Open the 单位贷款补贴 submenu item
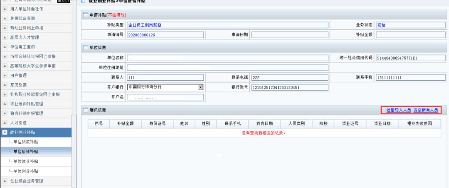The height and width of the screenshot is (188, 449). (26, 142)
